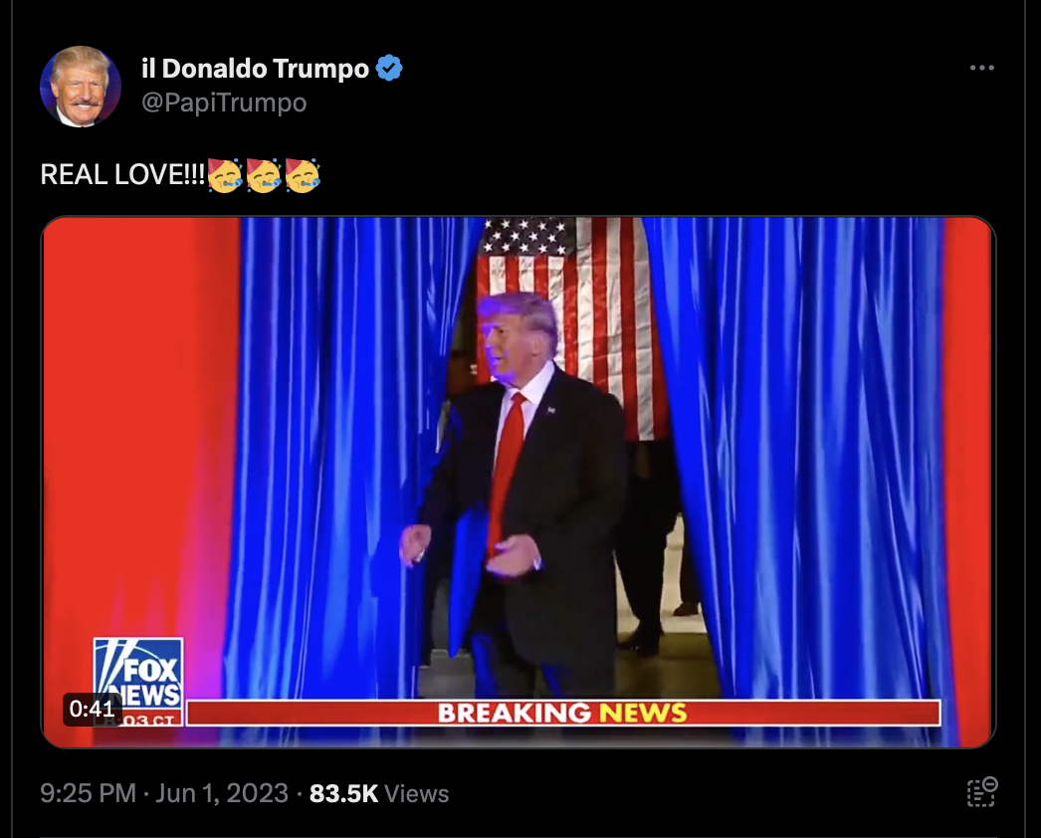Open the 9:25 PM timestamp link
The height and width of the screenshot is (838, 1041).
point(88,793)
